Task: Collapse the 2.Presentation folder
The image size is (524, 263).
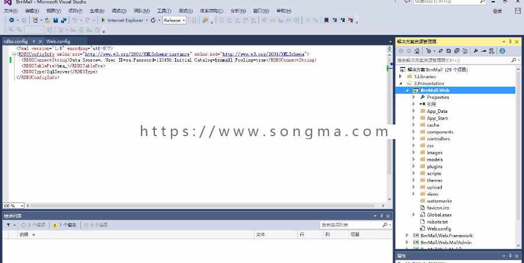Action: [401, 83]
